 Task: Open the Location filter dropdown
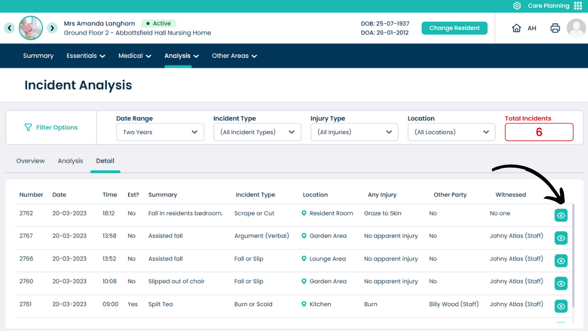(x=452, y=132)
